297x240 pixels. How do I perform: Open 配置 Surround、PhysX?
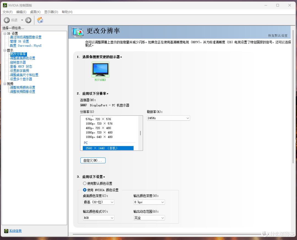pyautogui.click(x=26, y=46)
